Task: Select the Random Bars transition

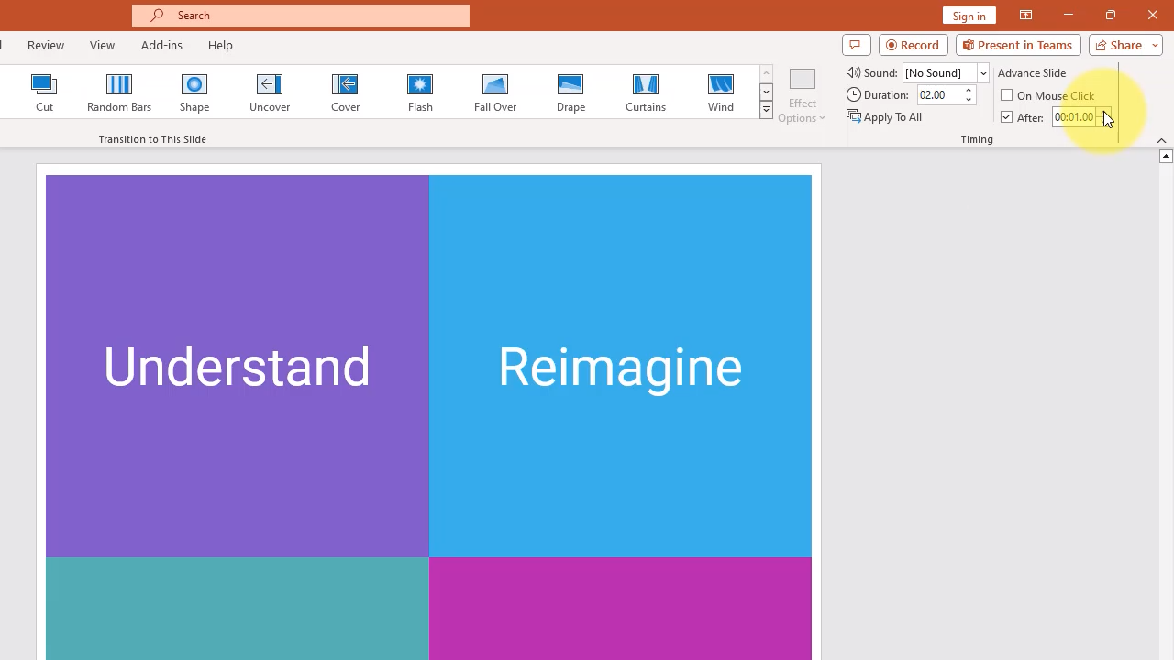Action: (119, 93)
